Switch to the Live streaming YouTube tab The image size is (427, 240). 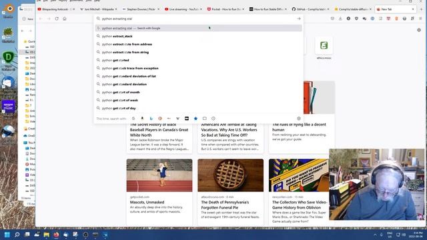click(x=183, y=9)
